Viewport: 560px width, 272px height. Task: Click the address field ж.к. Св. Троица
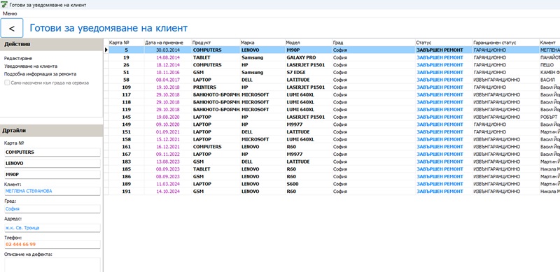coord(52,228)
